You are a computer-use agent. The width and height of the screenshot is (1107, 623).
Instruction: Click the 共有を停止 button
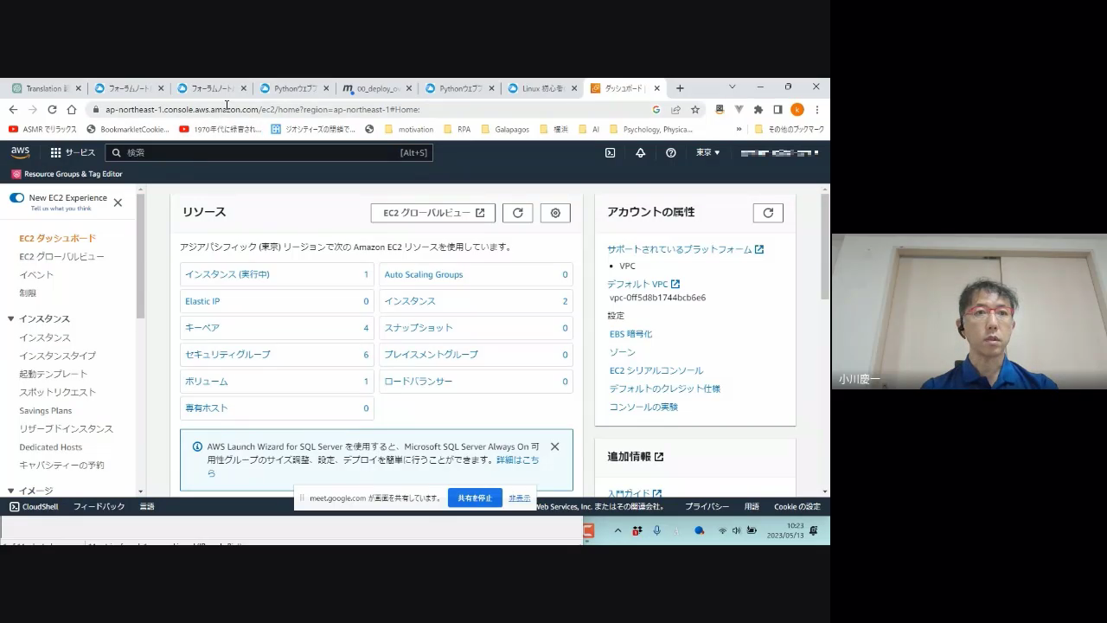(475, 498)
